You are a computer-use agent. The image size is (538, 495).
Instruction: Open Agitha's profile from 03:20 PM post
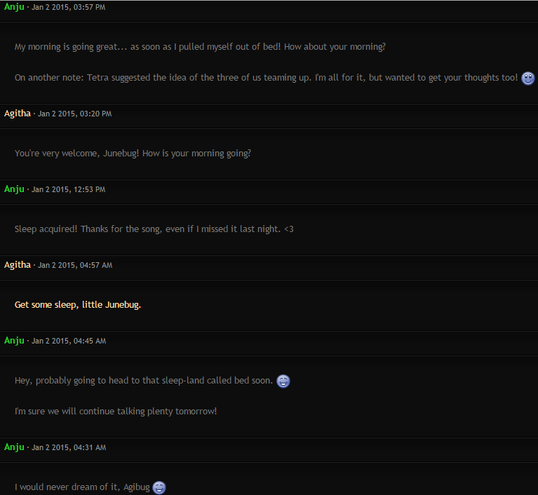[x=17, y=113]
